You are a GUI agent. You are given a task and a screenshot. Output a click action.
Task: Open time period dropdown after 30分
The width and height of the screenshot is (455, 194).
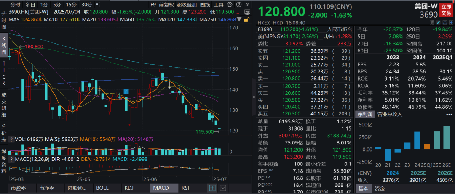coord(96,5)
